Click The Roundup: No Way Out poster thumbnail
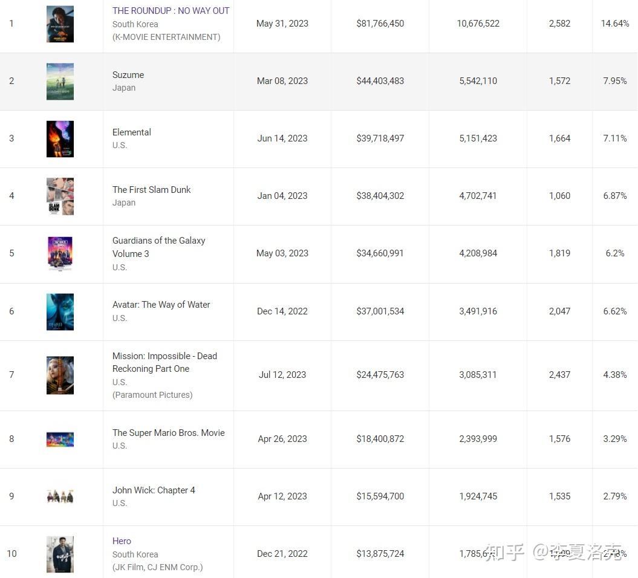Viewport: 638px width, 578px height. point(60,24)
